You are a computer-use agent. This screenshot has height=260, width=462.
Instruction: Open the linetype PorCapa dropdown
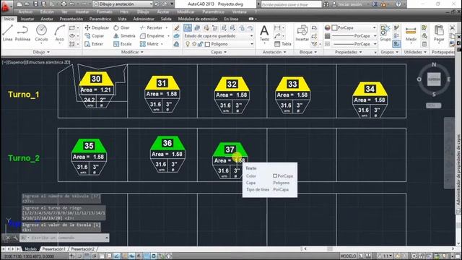(354, 44)
